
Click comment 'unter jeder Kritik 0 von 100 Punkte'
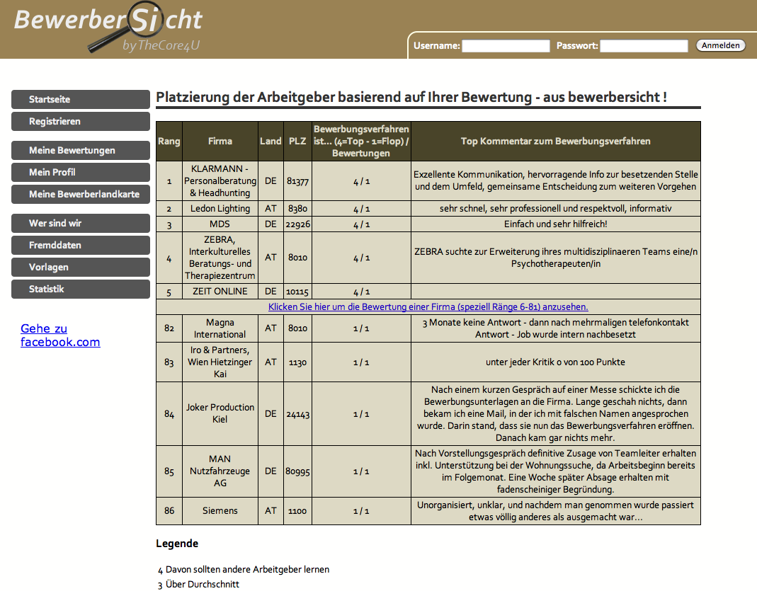(556, 362)
